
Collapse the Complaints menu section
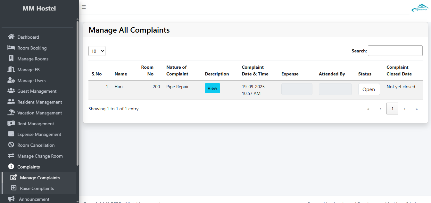(x=29, y=167)
